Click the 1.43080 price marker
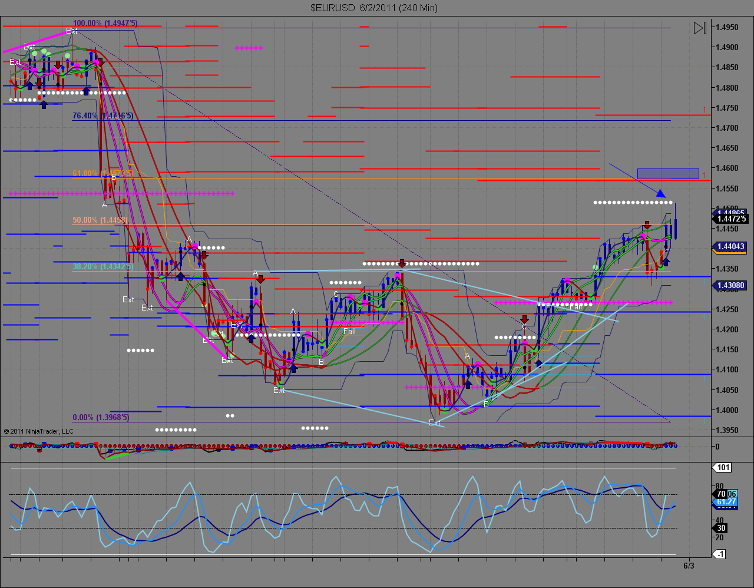754x588 pixels. 730,286
